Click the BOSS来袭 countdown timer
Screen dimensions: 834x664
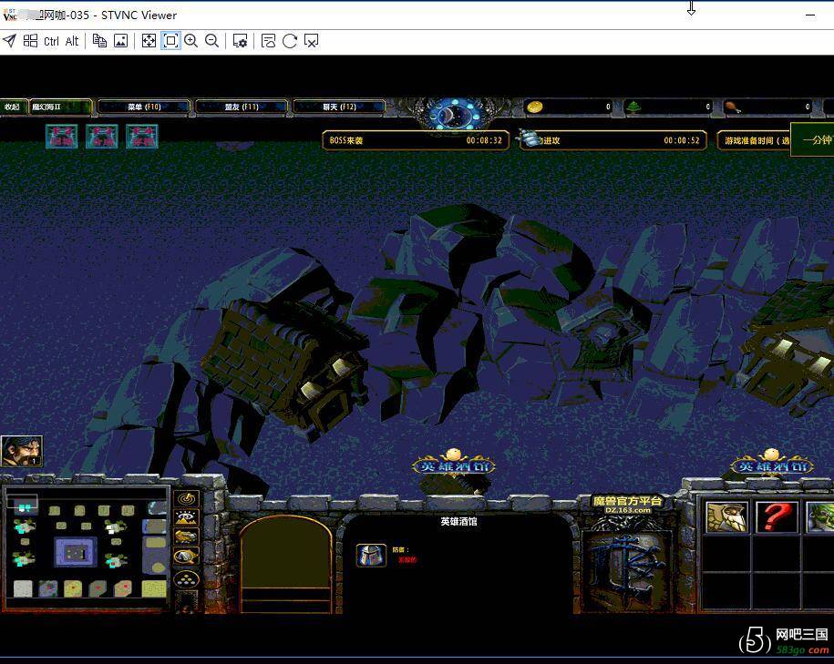pos(416,140)
